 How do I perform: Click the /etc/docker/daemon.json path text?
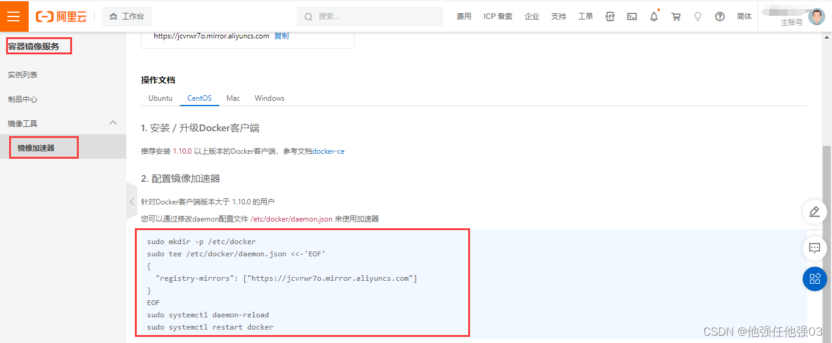pos(291,218)
